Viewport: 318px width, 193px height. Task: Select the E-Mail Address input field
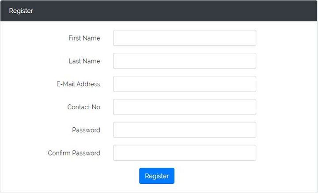point(184,84)
